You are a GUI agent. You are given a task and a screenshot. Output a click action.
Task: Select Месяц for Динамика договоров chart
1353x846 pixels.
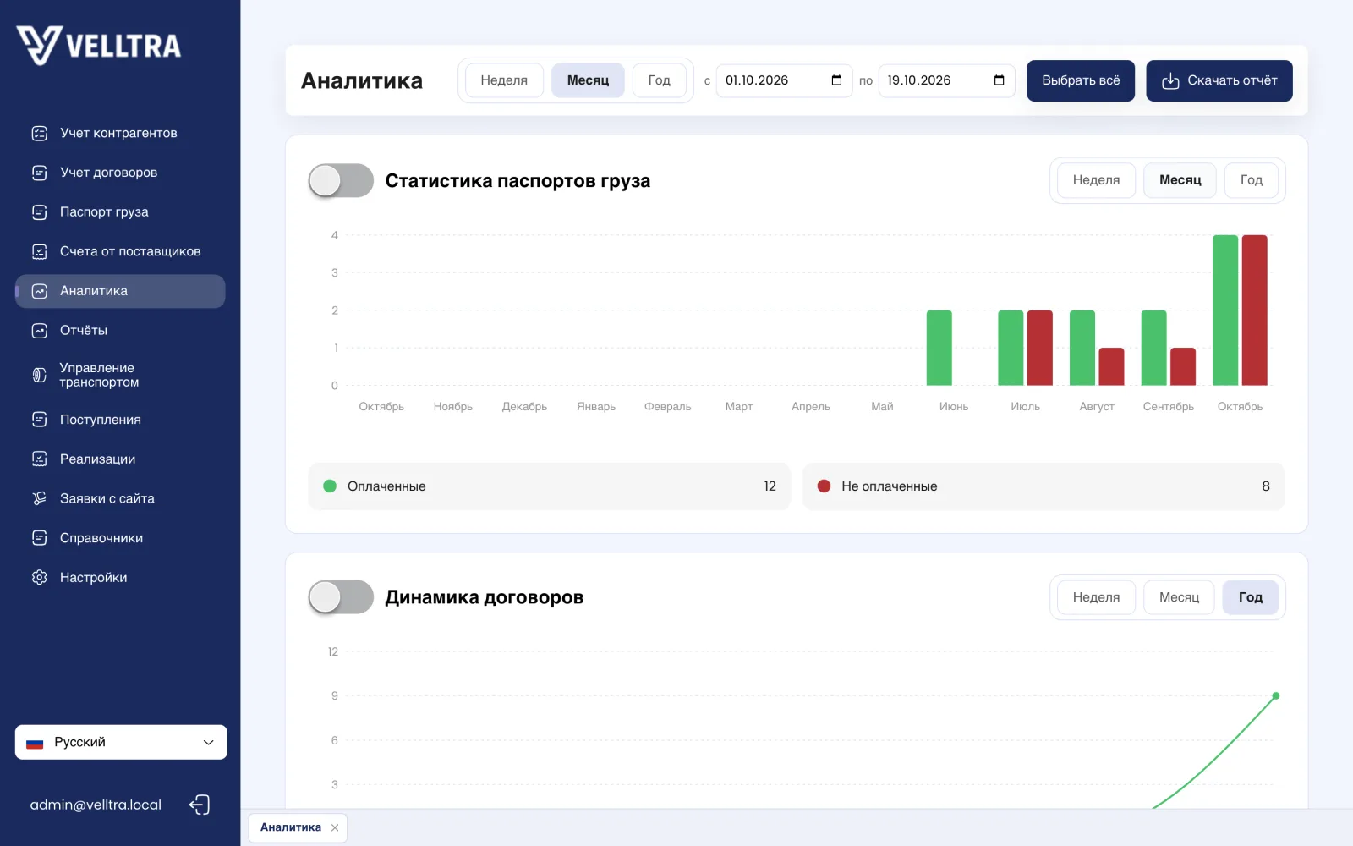coord(1179,597)
